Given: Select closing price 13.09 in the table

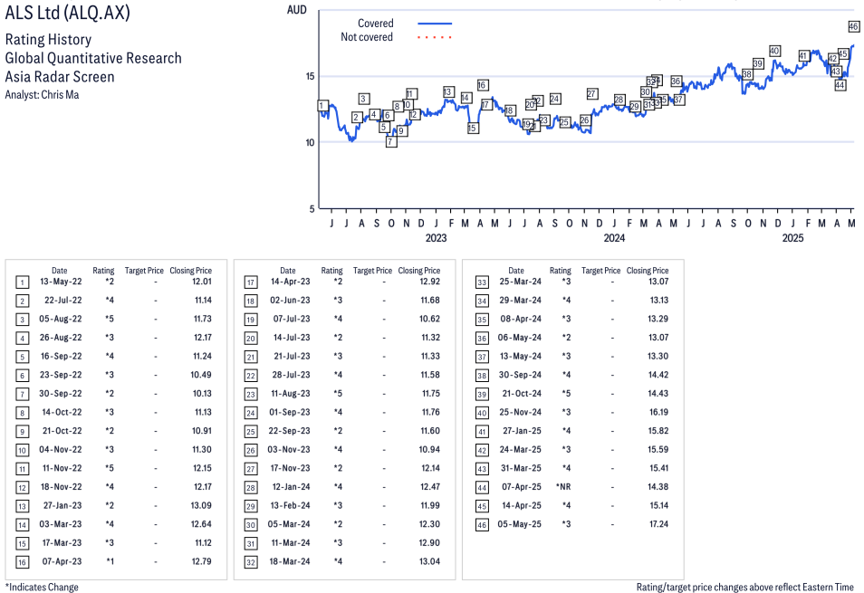Looking at the screenshot, I should 201,505.
